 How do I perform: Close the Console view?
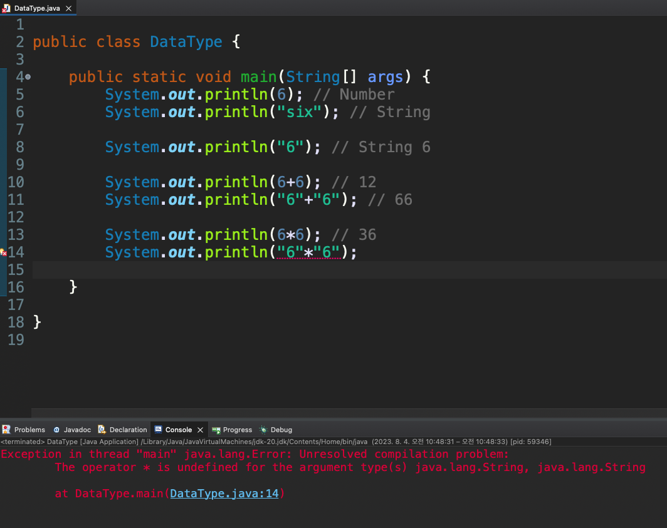click(201, 430)
